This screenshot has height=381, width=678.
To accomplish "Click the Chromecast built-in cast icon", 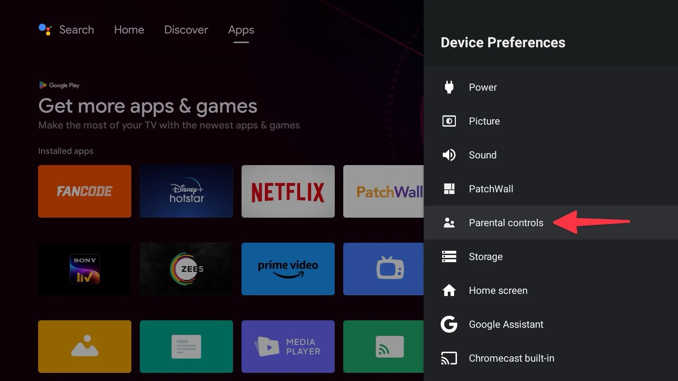I will coord(449,358).
